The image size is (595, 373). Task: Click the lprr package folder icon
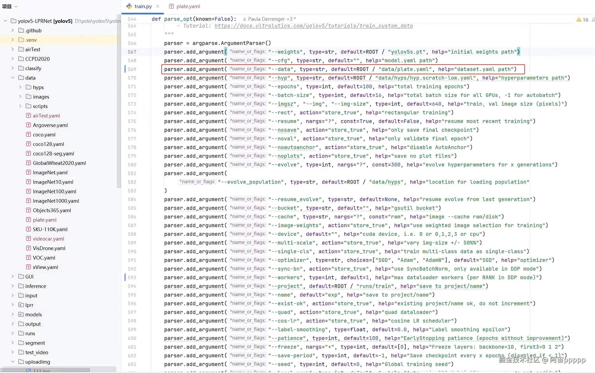click(21, 305)
